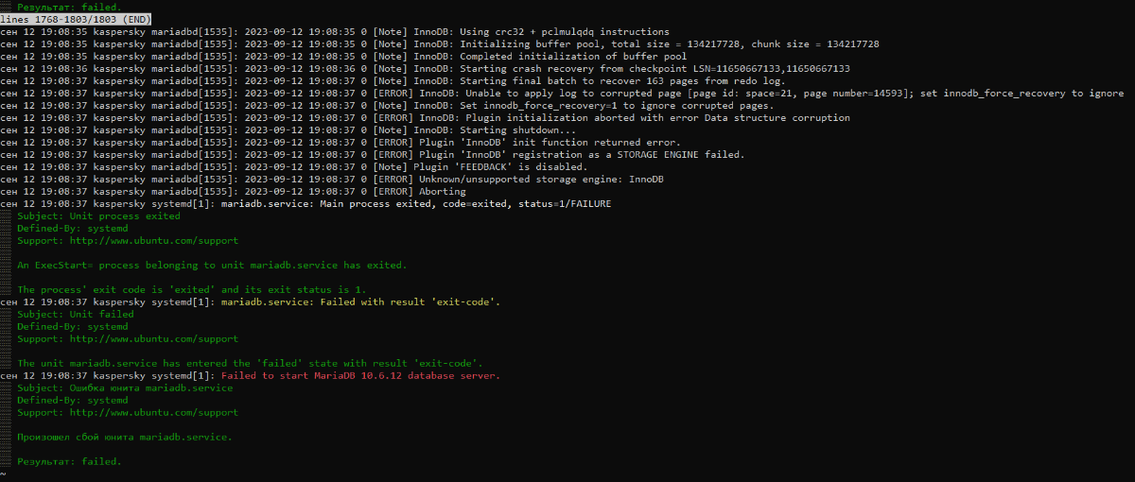Click the "Plugin 'FEEDBACK' is disabled" note
Viewport: 1135px width, 482px height.
point(480,166)
